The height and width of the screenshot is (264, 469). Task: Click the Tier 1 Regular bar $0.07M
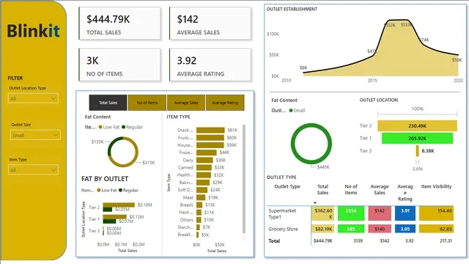[109, 221]
